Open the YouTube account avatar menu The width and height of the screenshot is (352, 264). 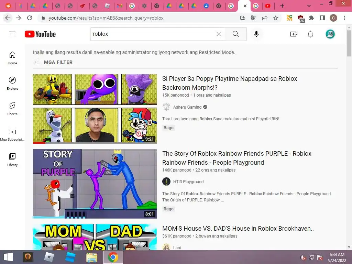pos(330,34)
